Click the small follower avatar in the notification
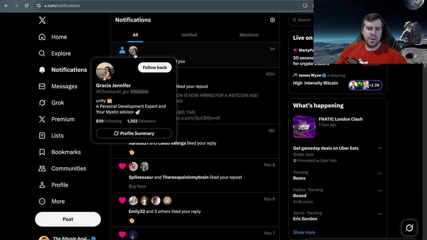 [133, 51]
